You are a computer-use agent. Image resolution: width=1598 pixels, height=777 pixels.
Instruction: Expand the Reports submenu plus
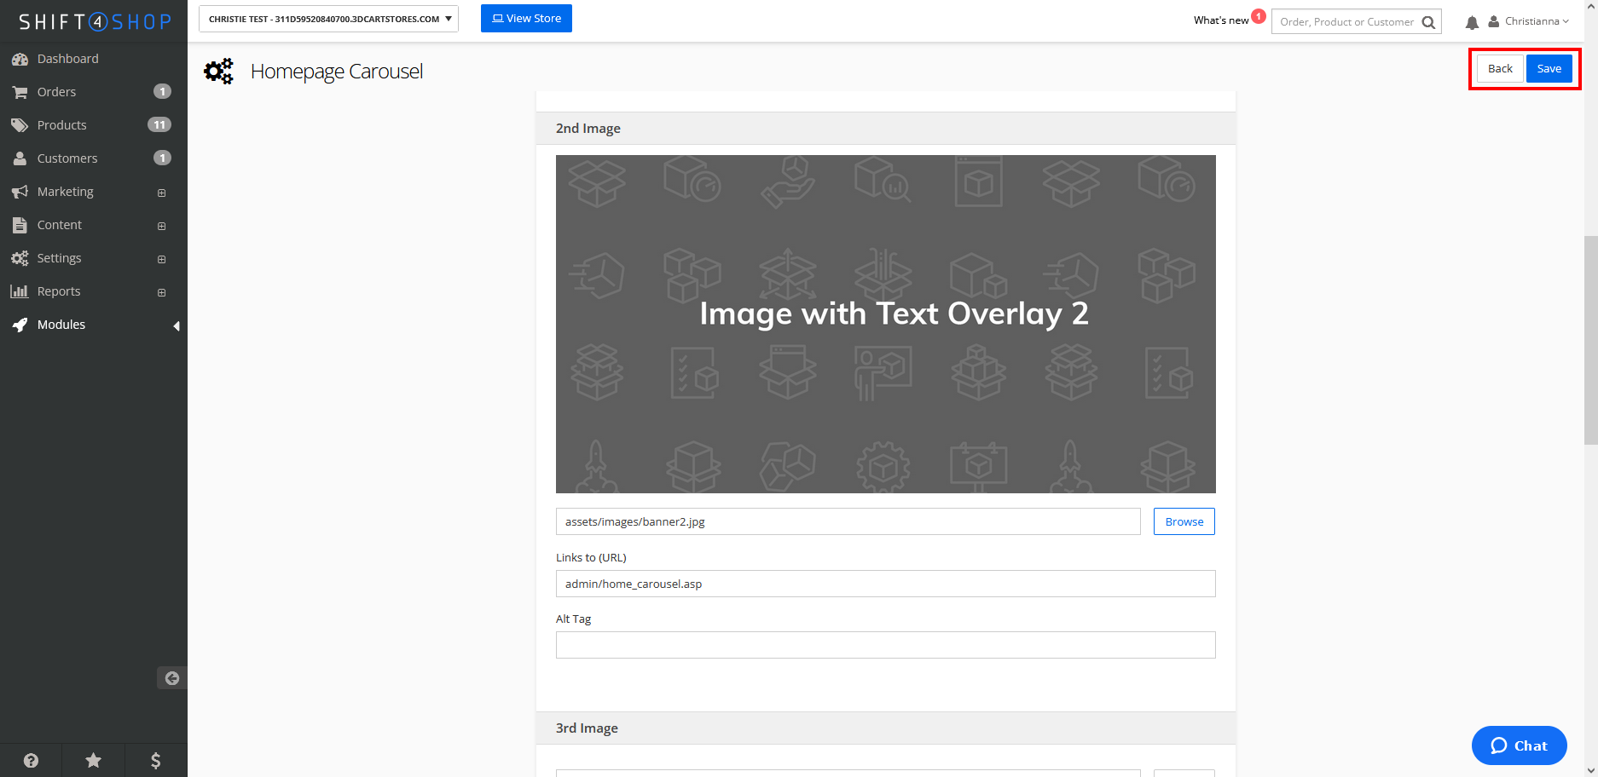tap(162, 292)
